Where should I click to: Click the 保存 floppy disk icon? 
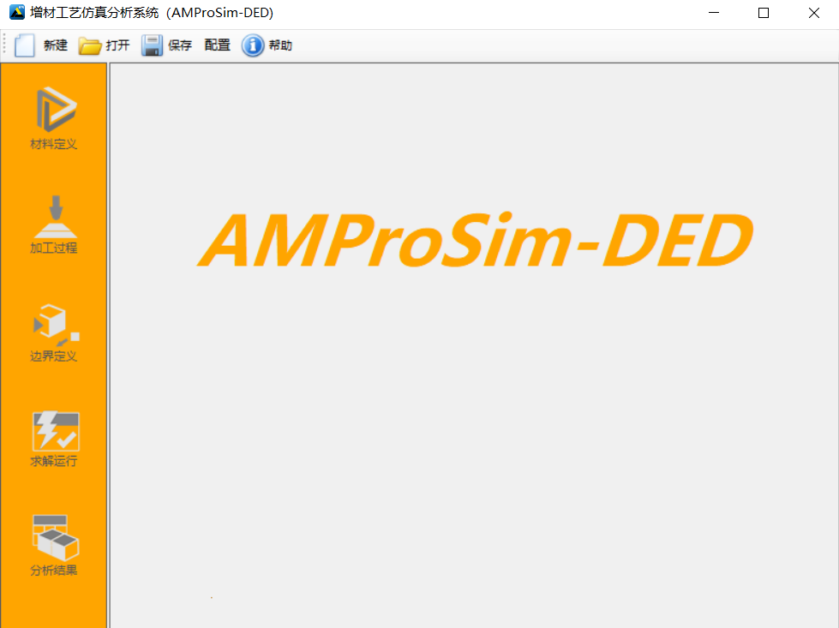[152, 45]
